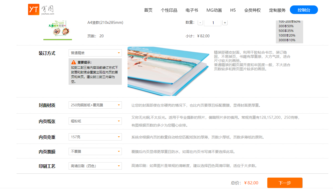
Task: Click the YT youtucc logo
Action: tap(41, 10)
